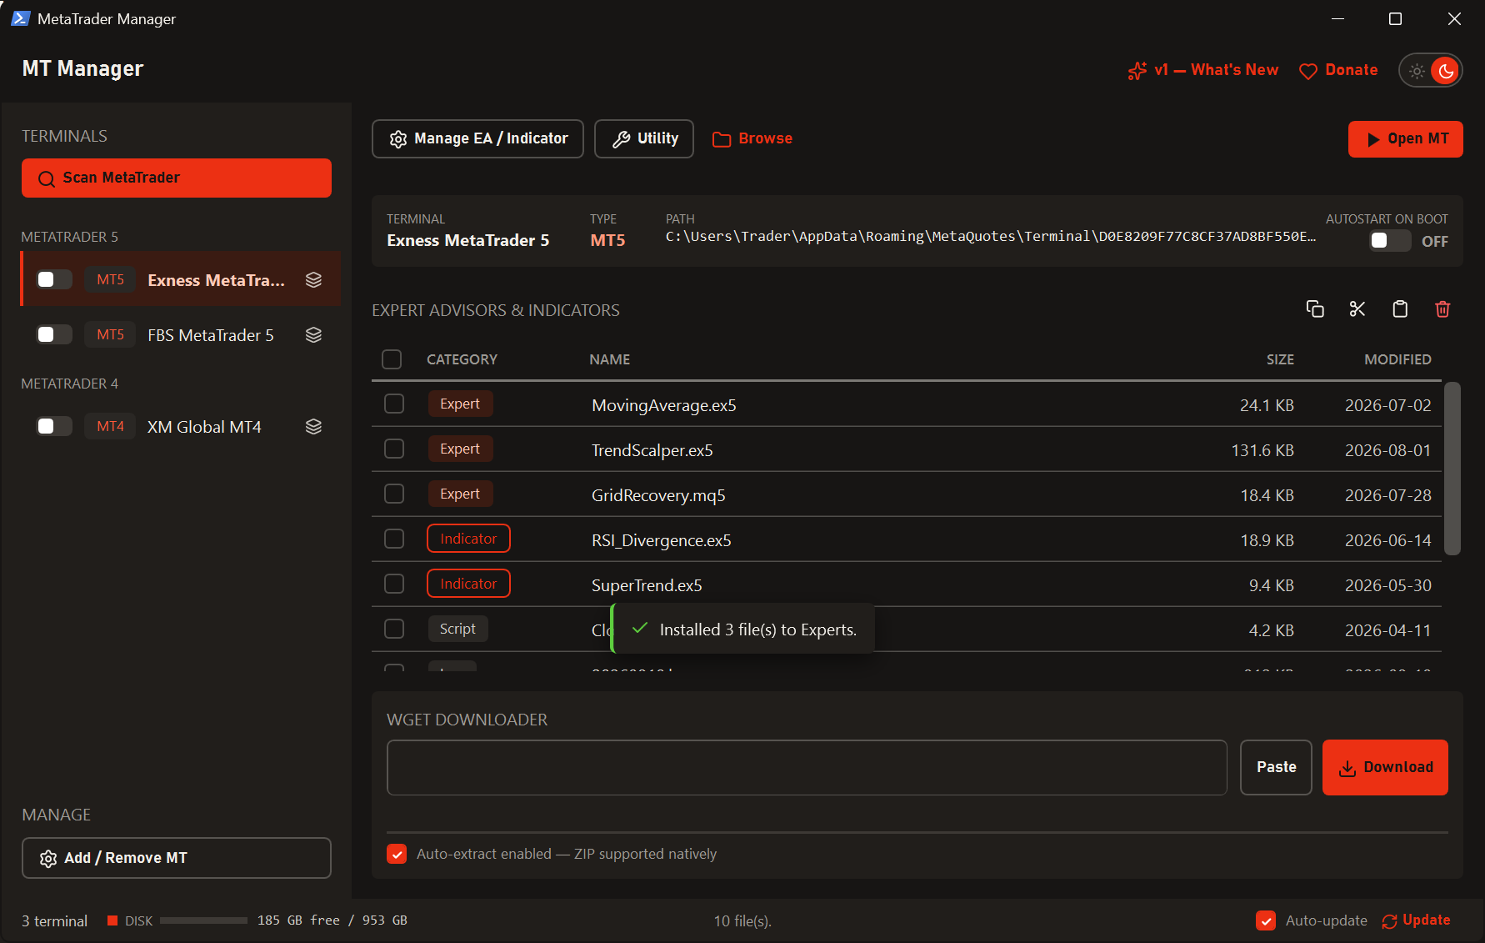The height and width of the screenshot is (943, 1485).
Task: Click the Browse folder link
Action: (x=752, y=138)
